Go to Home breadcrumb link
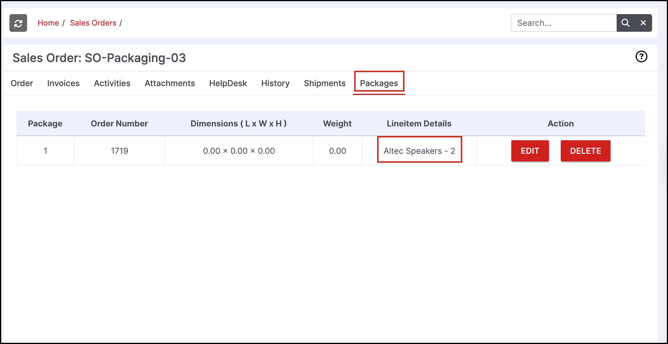The width and height of the screenshot is (668, 344). (x=48, y=23)
